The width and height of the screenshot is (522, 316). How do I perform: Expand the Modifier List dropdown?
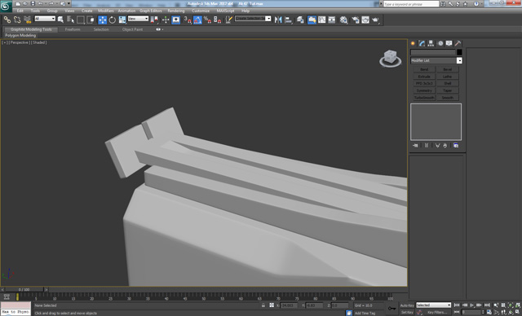[436, 60]
